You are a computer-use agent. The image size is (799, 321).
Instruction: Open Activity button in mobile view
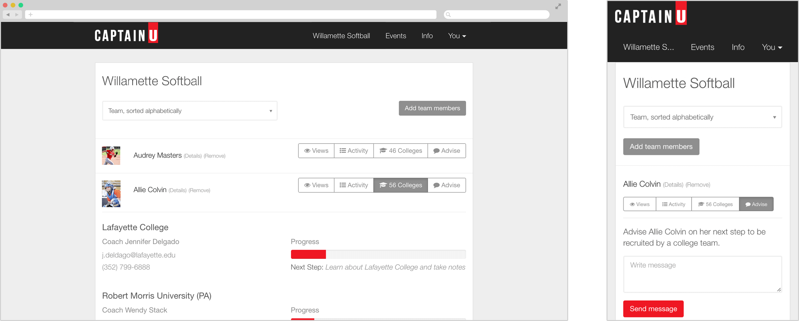click(x=674, y=204)
